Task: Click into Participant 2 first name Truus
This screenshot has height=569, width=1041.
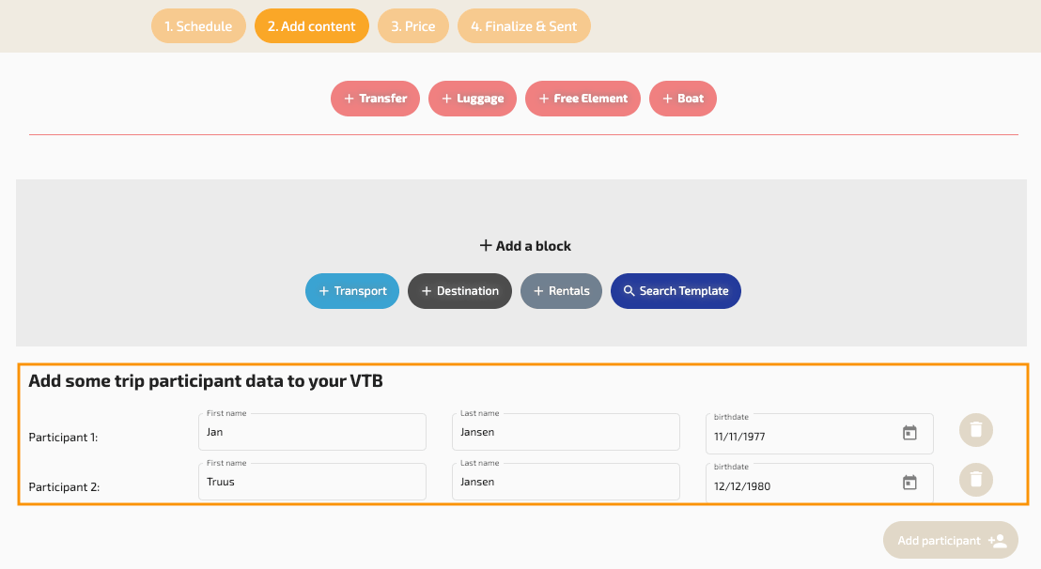Action: point(312,483)
